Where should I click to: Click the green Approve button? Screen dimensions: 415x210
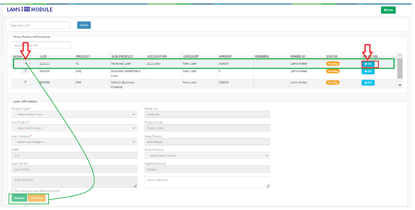tap(19, 198)
